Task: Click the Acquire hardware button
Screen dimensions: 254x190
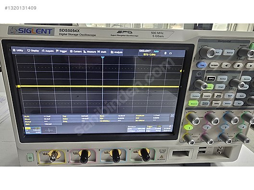Action: pyautogui.click(x=207, y=96)
